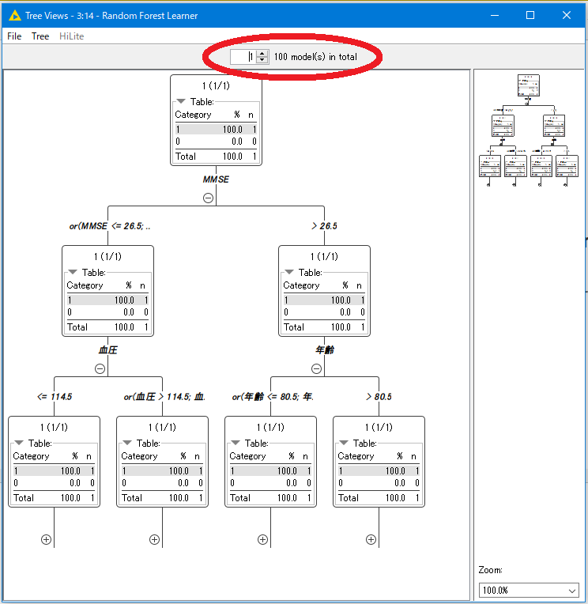The width and height of the screenshot is (588, 604).
Task: Expand the plus icon under <= 114.5 node
Action: pyautogui.click(x=46, y=539)
